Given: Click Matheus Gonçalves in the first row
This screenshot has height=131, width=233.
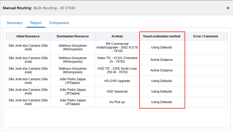Looking at the screenshot, I should point(72,47).
